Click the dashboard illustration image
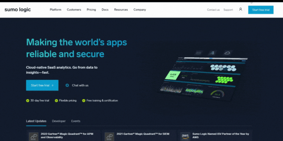Image resolution: width=283 pixels, height=141 pixels. 203,75
